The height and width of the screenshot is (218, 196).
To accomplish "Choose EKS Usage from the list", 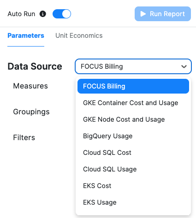I will [133, 202].
